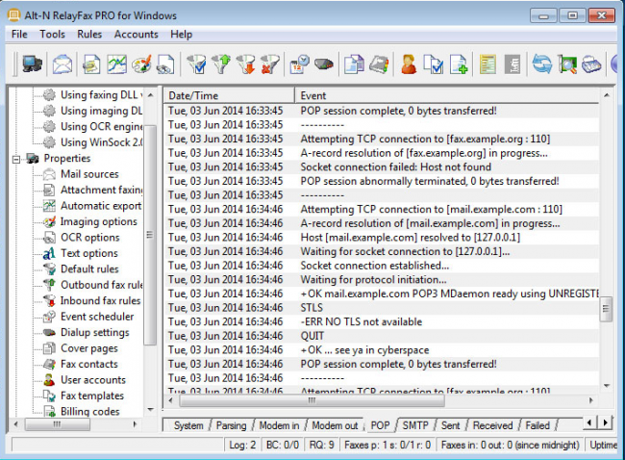Image resolution: width=625 pixels, height=460 pixels.
Task: Click log pane vertical scrollbar thumb
Action: tap(606, 308)
